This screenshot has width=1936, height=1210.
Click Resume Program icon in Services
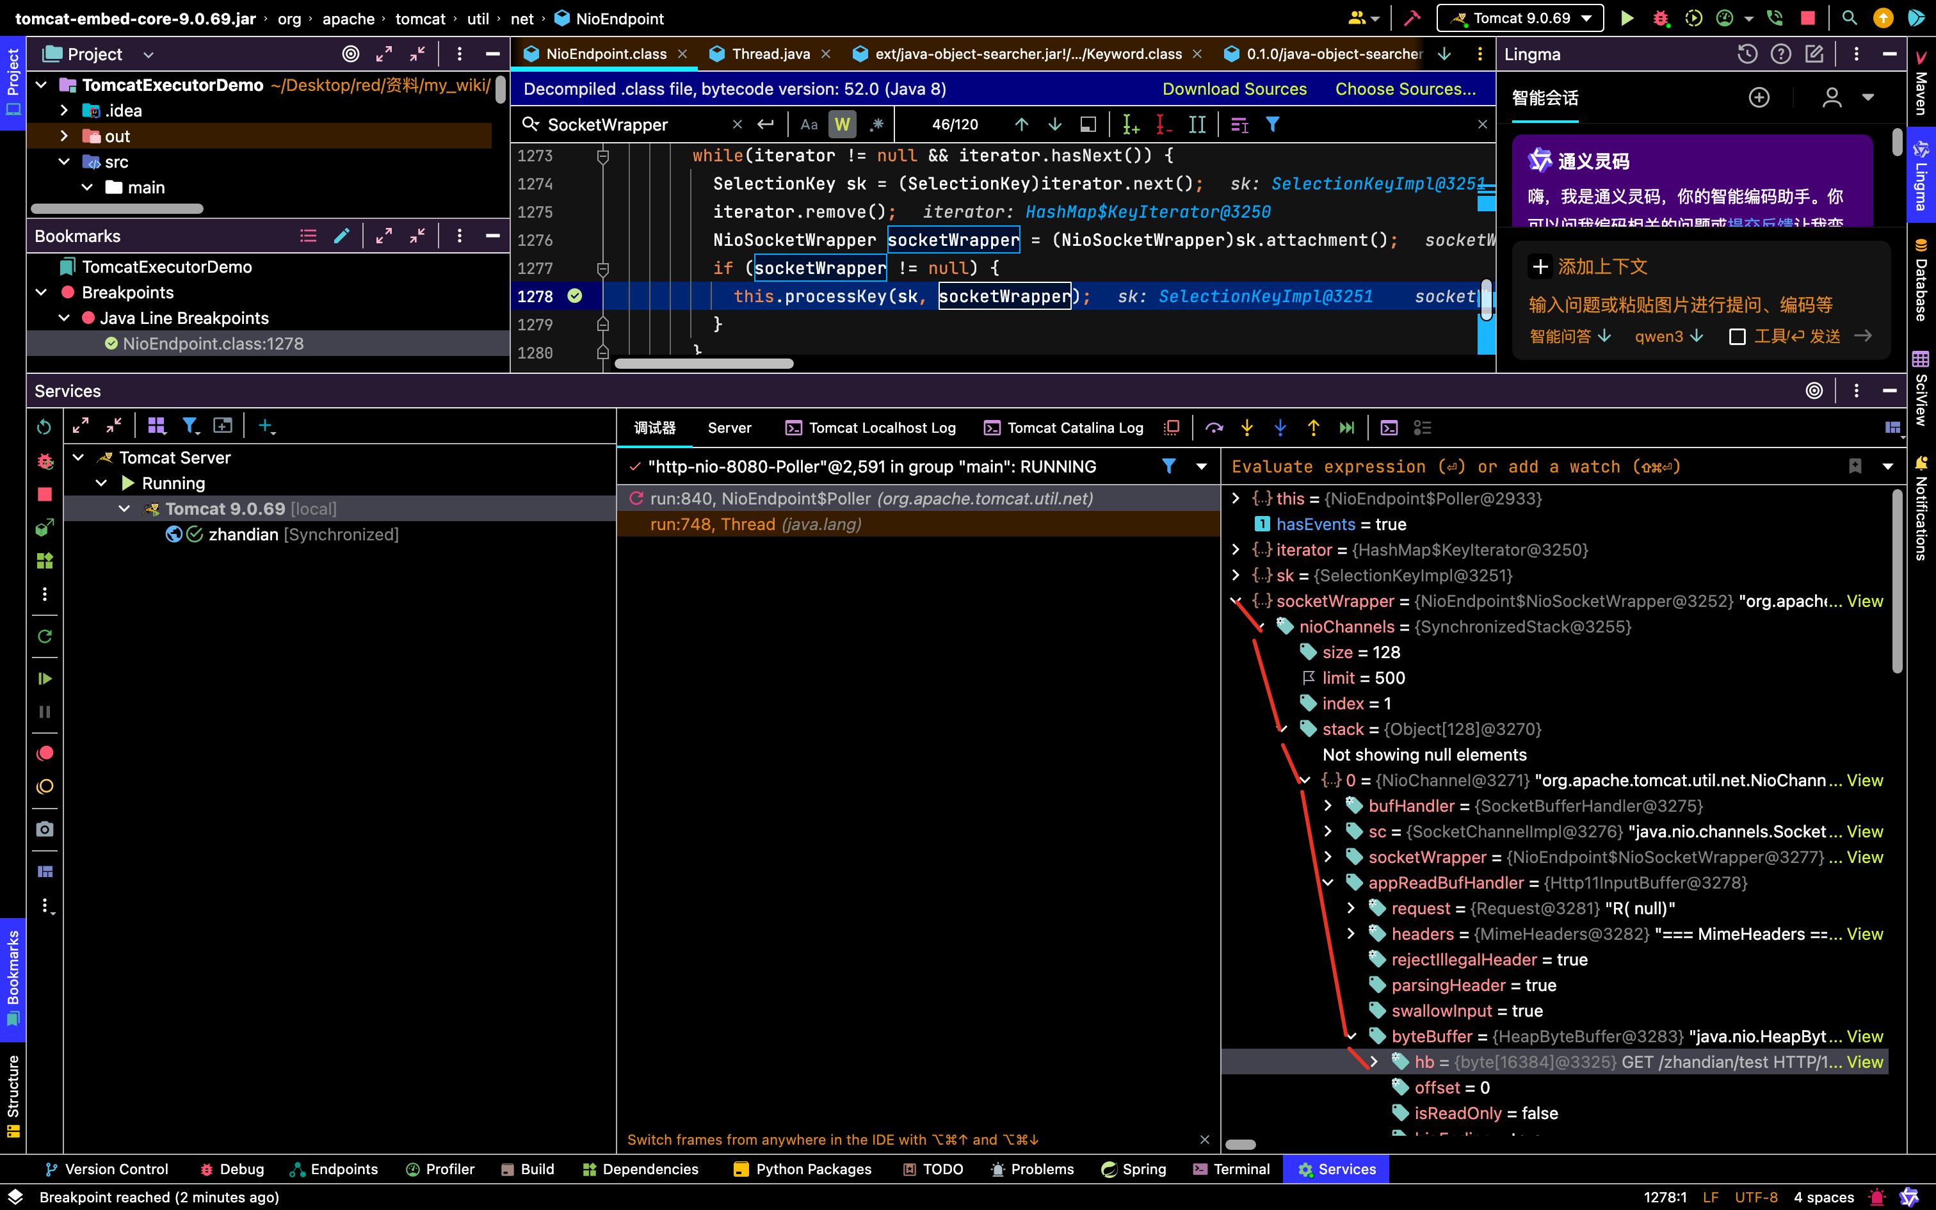point(45,679)
